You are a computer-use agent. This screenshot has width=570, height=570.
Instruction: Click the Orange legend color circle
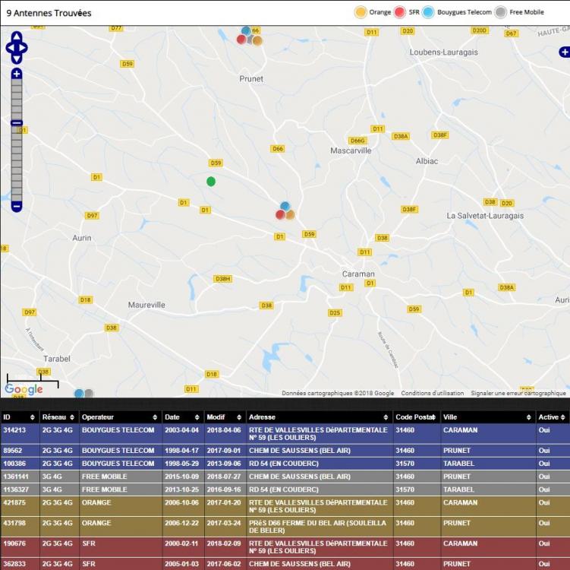click(361, 12)
